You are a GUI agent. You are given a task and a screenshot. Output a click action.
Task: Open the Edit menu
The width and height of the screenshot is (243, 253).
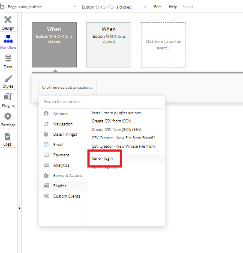click(157, 7)
